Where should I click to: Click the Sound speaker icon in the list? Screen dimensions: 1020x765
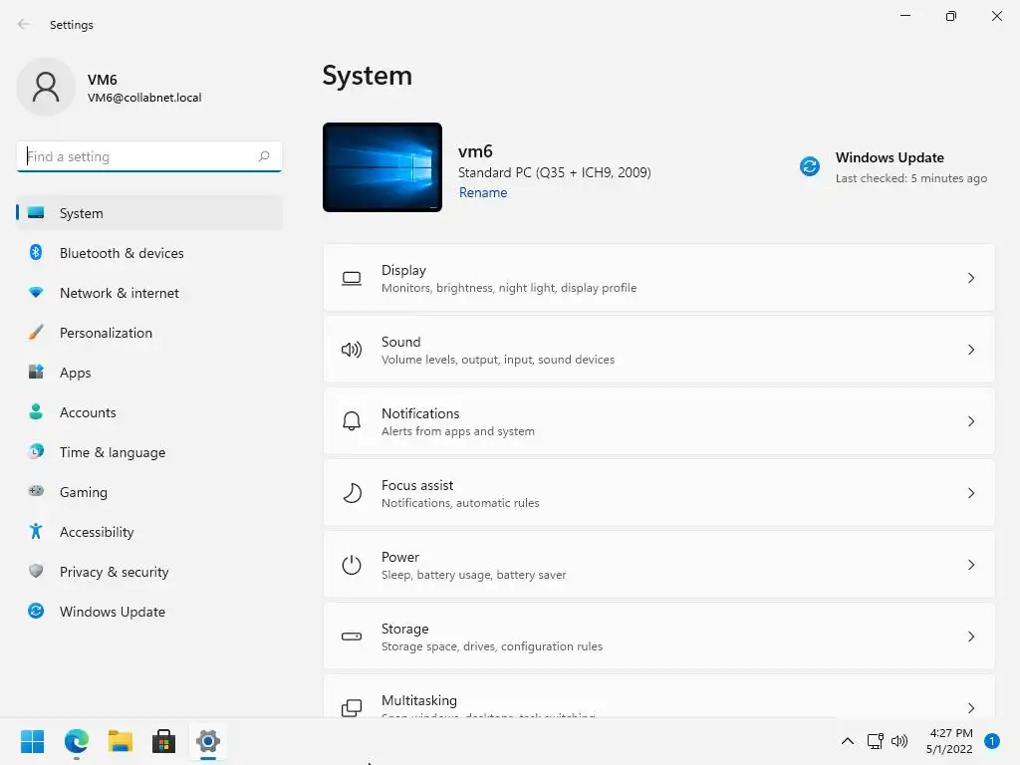coord(352,350)
